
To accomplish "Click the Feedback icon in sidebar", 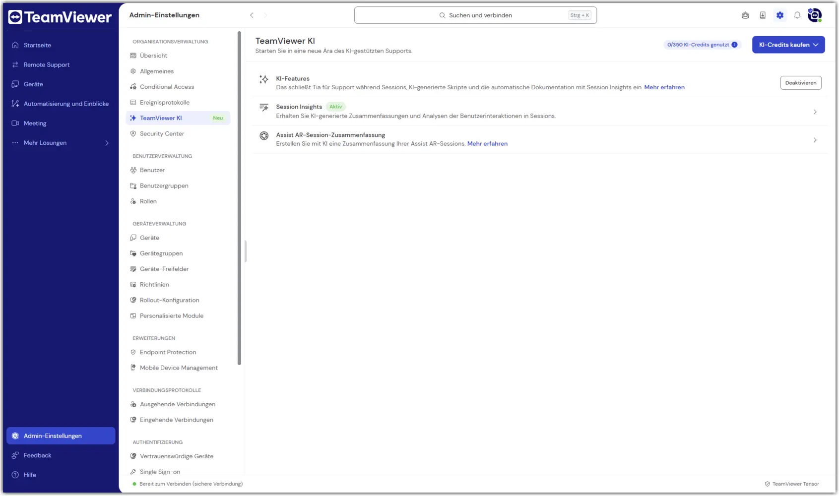I will [15, 455].
